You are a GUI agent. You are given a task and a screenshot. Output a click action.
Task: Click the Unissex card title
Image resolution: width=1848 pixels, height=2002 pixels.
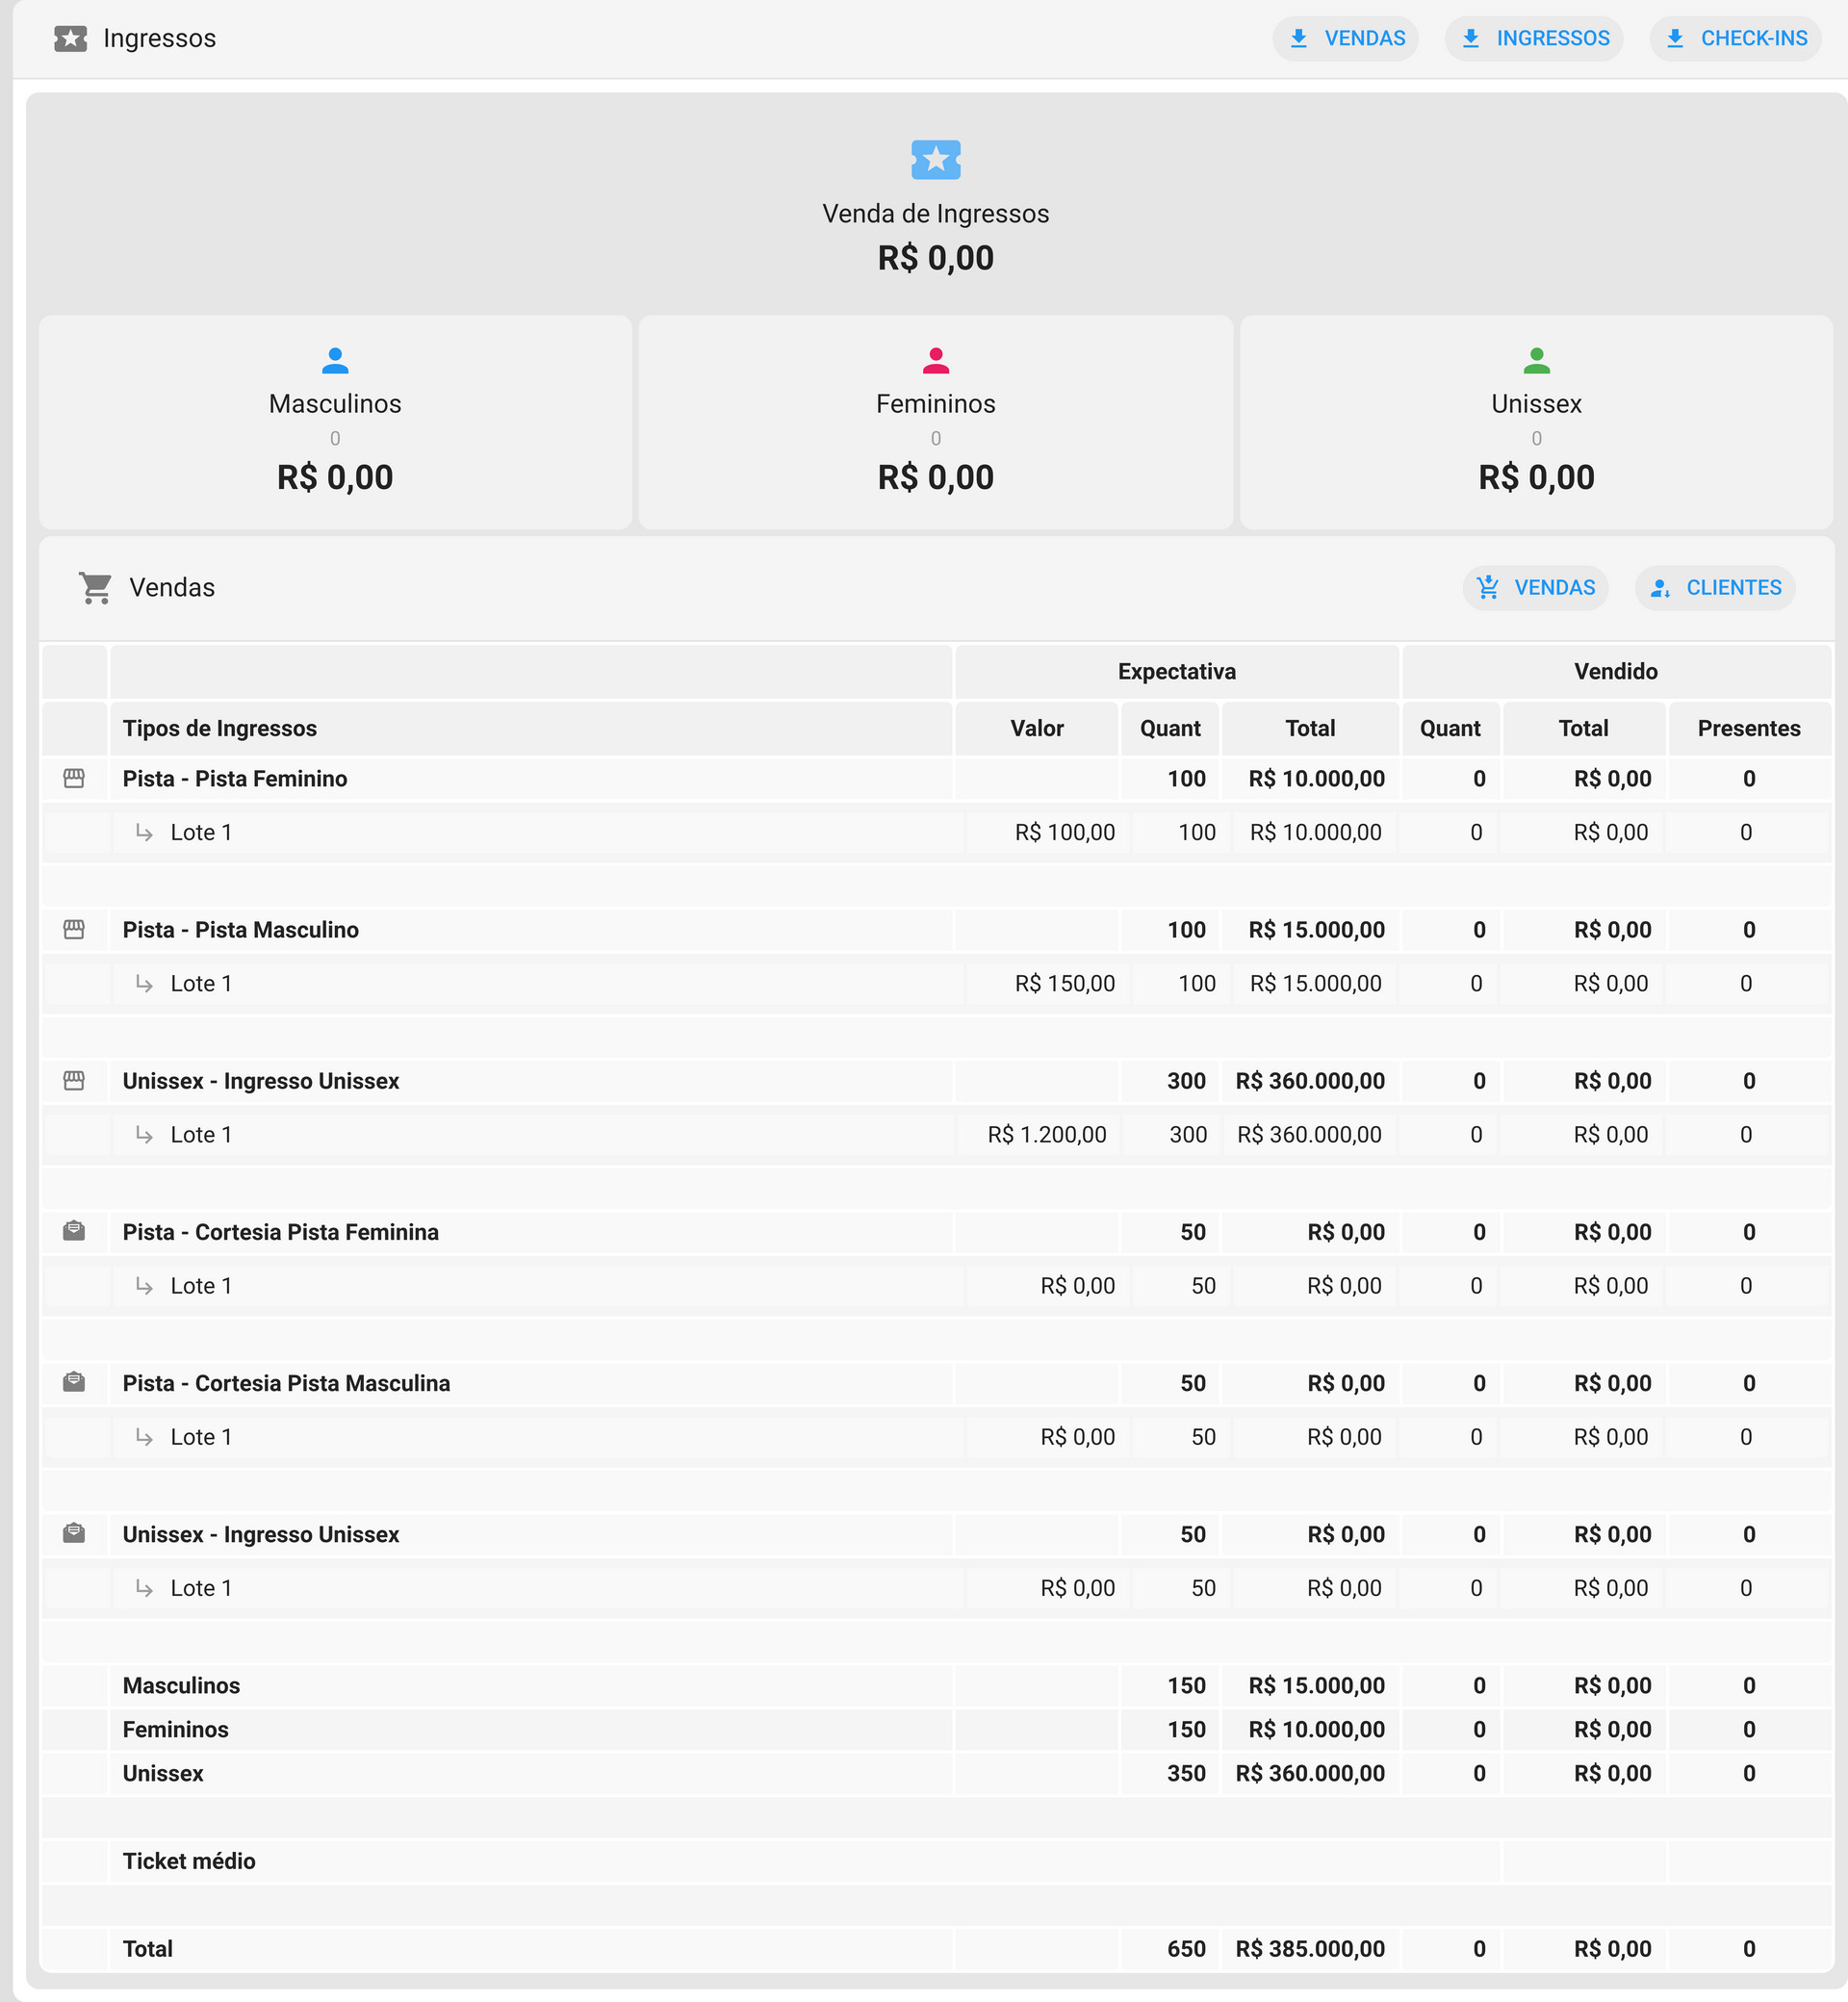point(1536,404)
